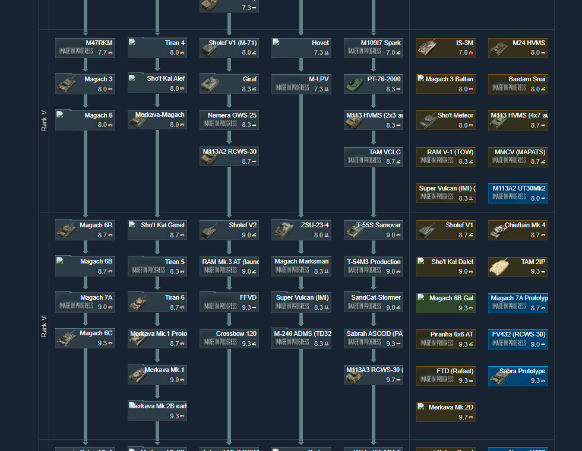The height and width of the screenshot is (451, 582).
Task: Click the Giraf vehicle icon
Action: (210, 84)
